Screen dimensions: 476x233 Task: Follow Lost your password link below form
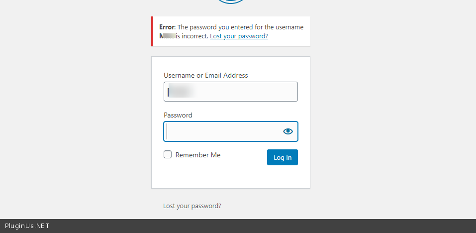(x=192, y=206)
